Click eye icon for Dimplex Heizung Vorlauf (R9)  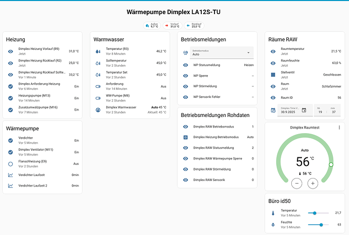11,51
